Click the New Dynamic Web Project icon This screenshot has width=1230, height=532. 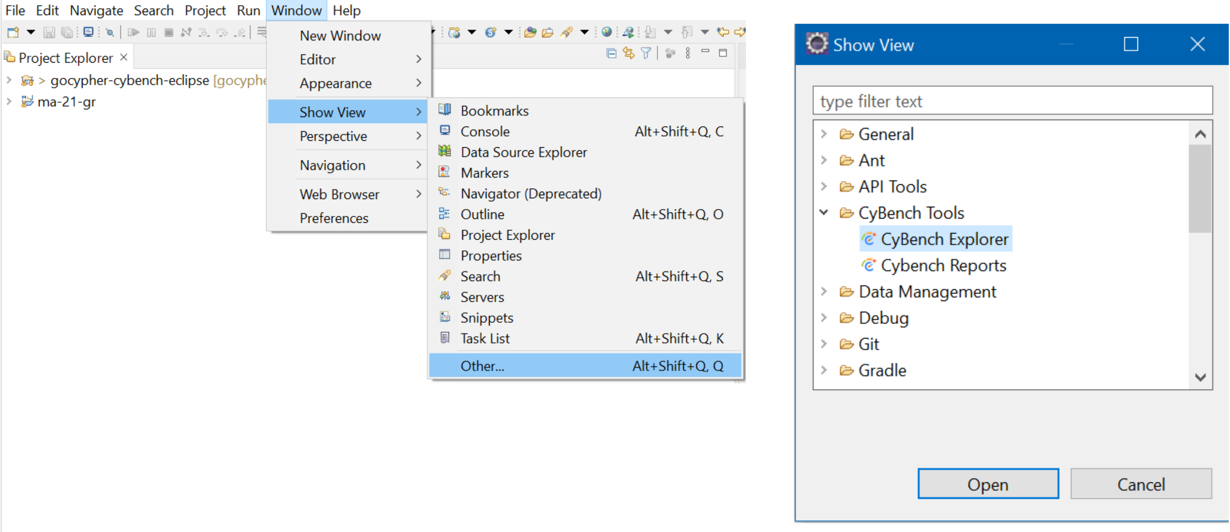454,32
